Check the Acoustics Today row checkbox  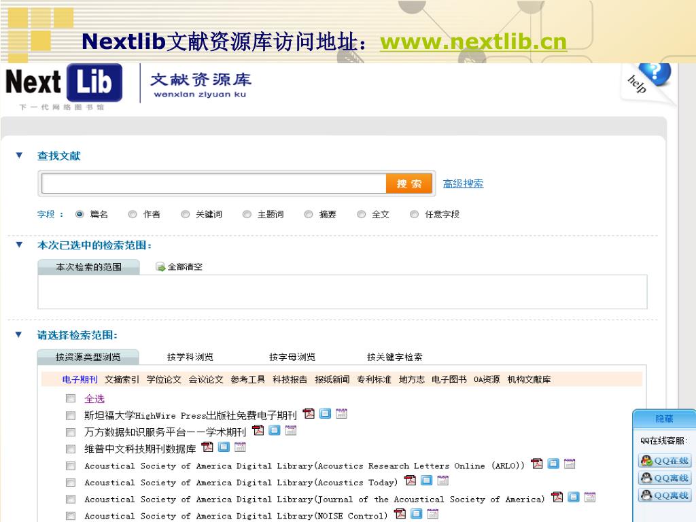click(71, 483)
